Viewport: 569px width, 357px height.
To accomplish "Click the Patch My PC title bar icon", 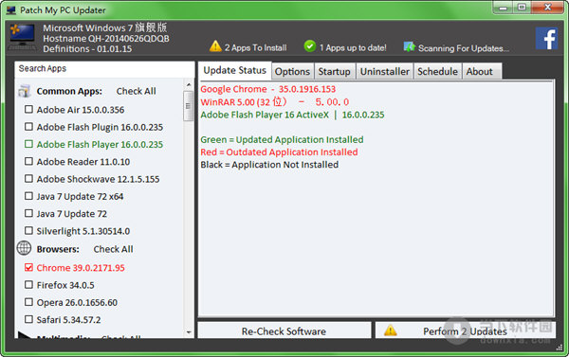I will 11,10.
